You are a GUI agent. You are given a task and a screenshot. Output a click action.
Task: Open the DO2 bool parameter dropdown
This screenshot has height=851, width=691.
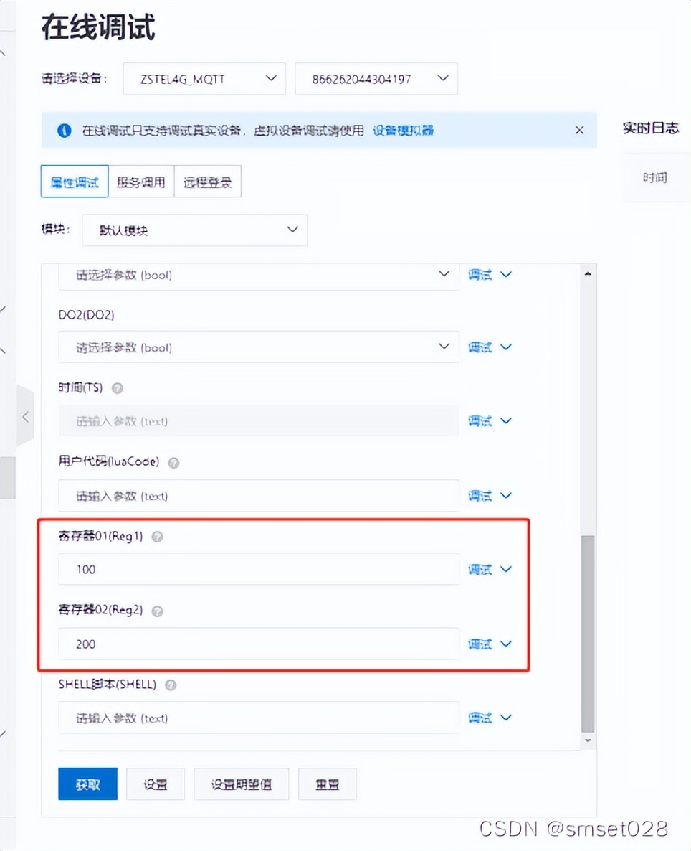[x=258, y=347]
